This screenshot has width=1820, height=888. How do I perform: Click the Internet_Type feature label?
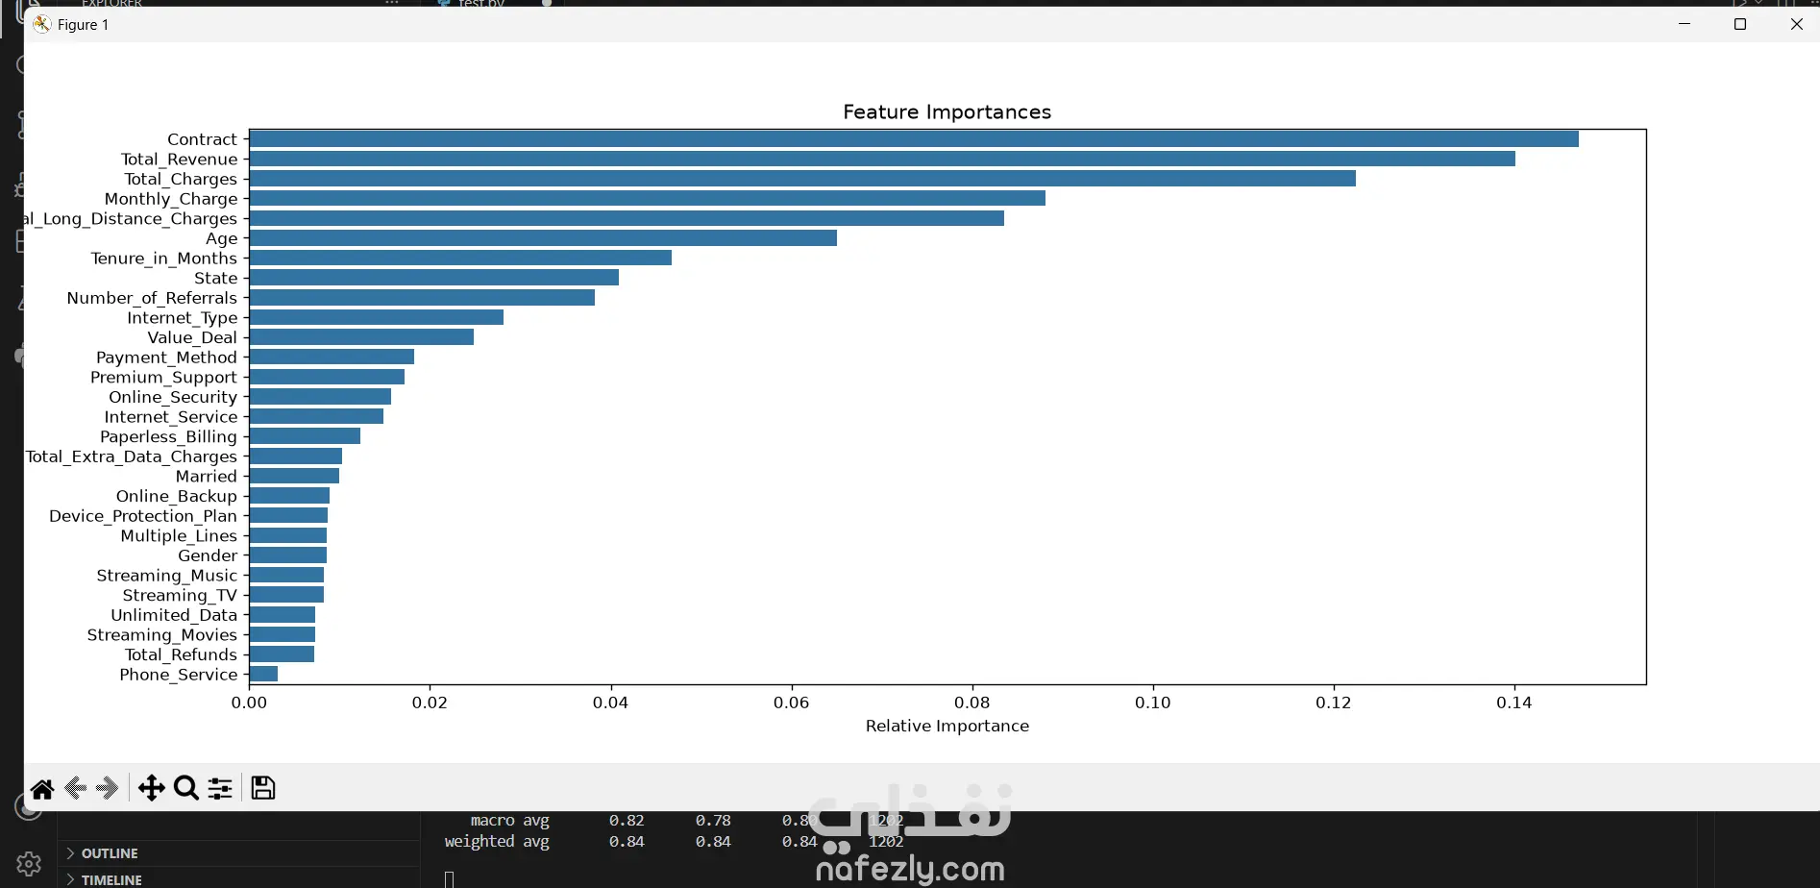183,318
